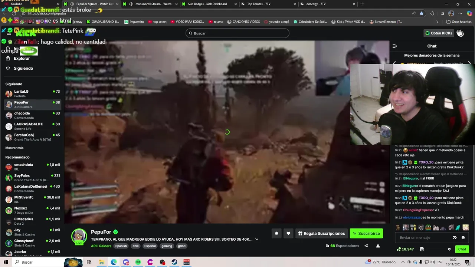Viewport: 475px width, 267px height.
Task: Click the Task View taskbar icon
Action: [x=89, y=262]
